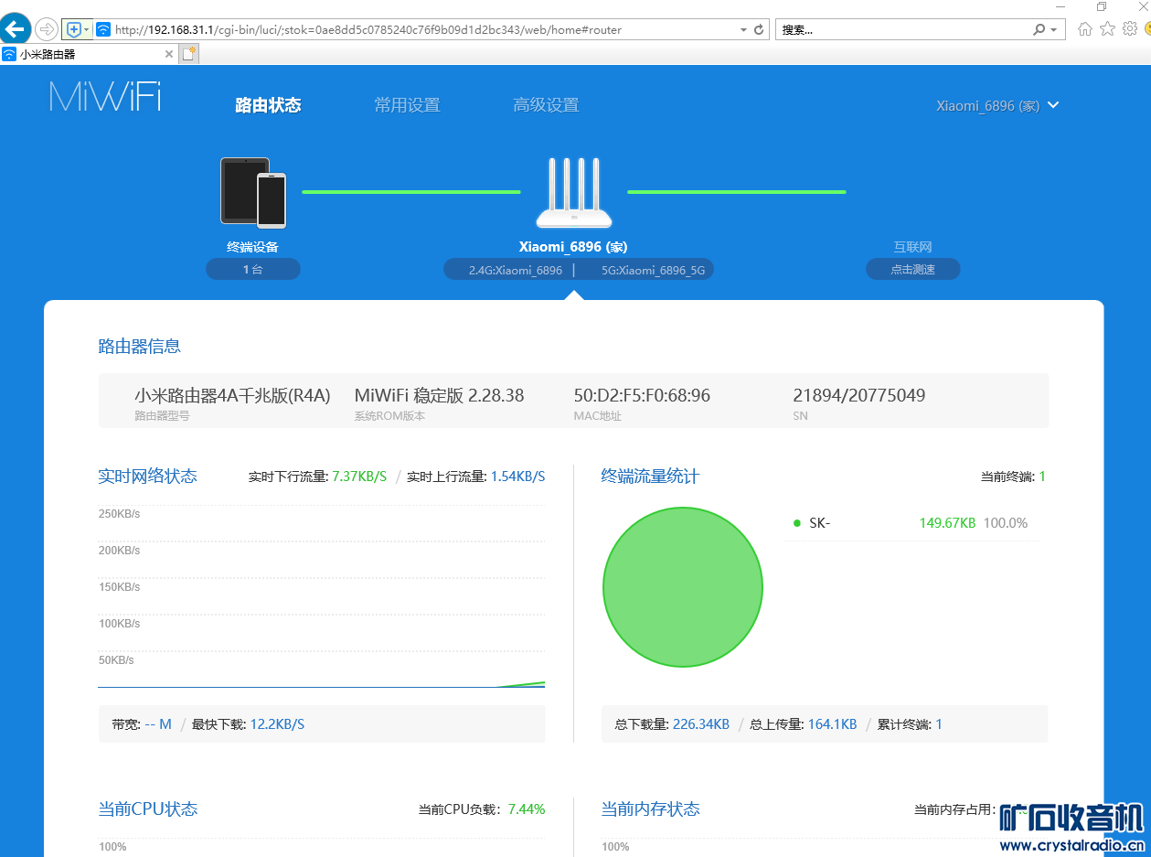Click the 1台 connected devices button

[x=253, y=270]
